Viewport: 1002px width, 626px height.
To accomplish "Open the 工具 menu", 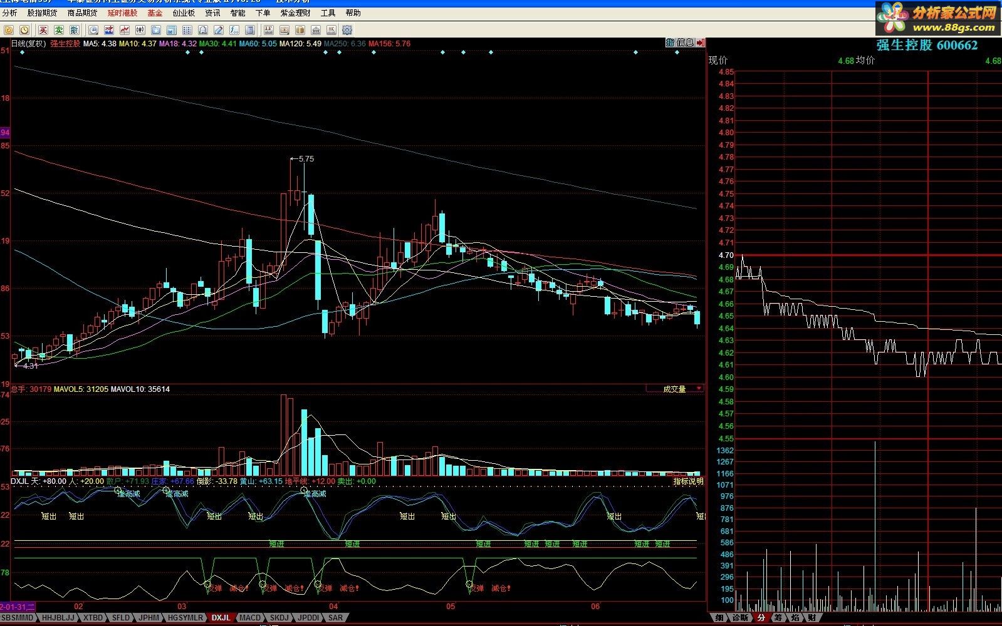I will click(328, 13).
